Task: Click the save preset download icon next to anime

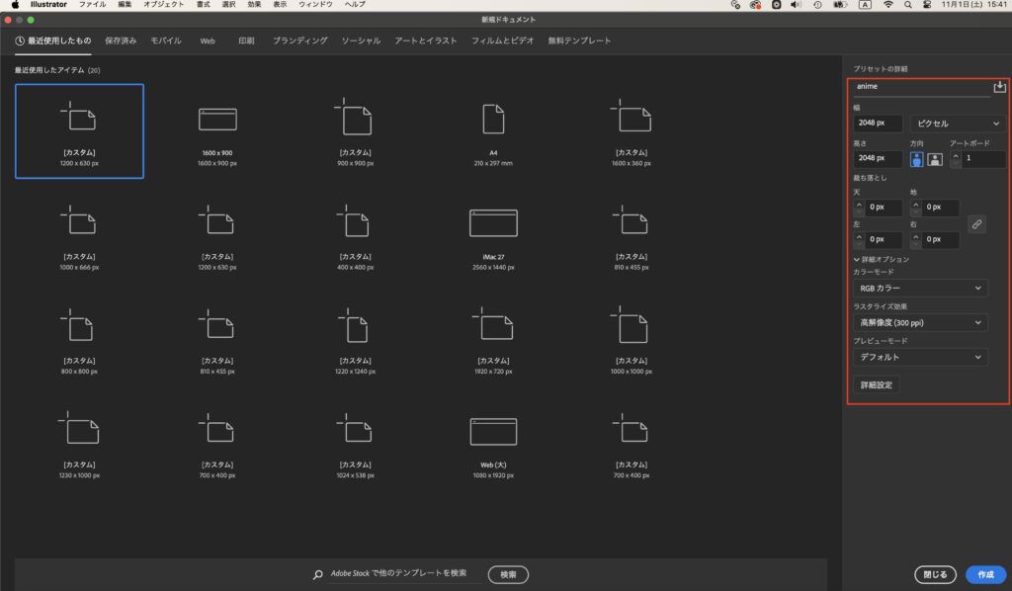Action: tap(999, 86)
